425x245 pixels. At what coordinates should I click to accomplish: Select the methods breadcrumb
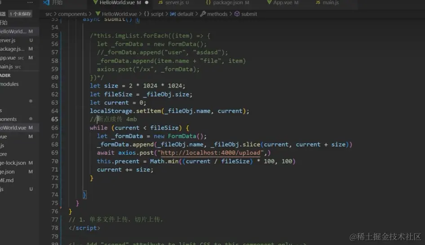tap(217, 14)
